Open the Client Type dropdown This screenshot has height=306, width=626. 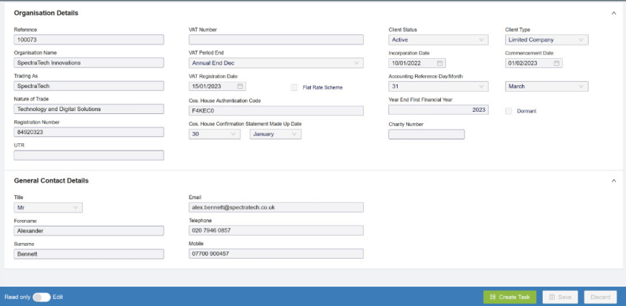(546, 40)
